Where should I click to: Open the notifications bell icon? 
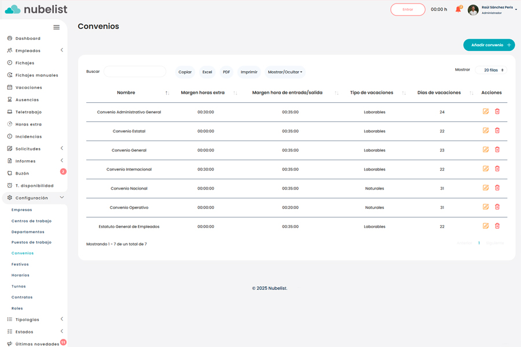pyautogui.click(x=458, y=9)
